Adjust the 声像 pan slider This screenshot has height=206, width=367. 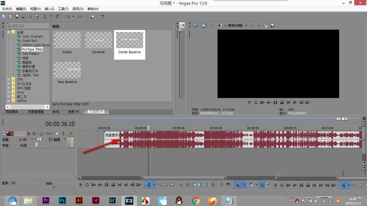pos(37,145)
